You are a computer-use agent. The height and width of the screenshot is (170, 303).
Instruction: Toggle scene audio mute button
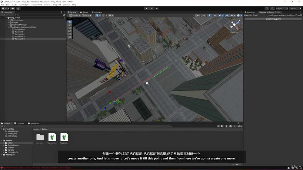point(215,15)
